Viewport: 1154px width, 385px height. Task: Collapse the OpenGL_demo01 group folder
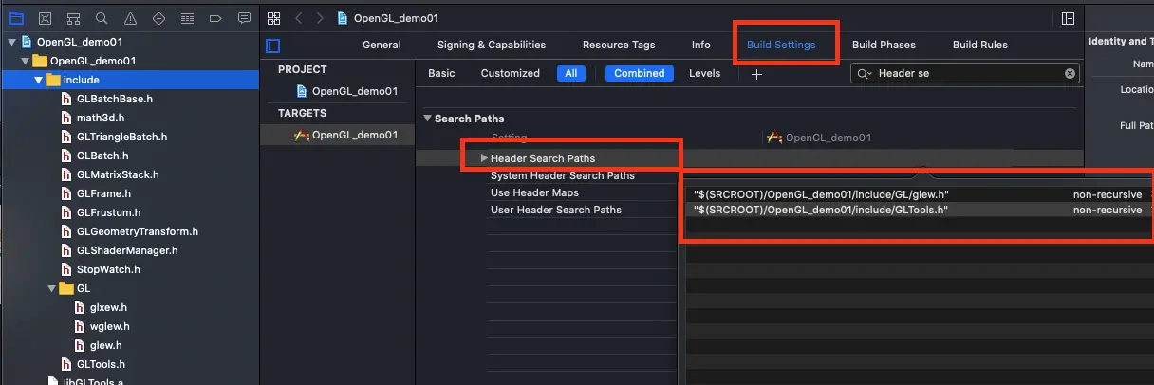pos(26,61)
